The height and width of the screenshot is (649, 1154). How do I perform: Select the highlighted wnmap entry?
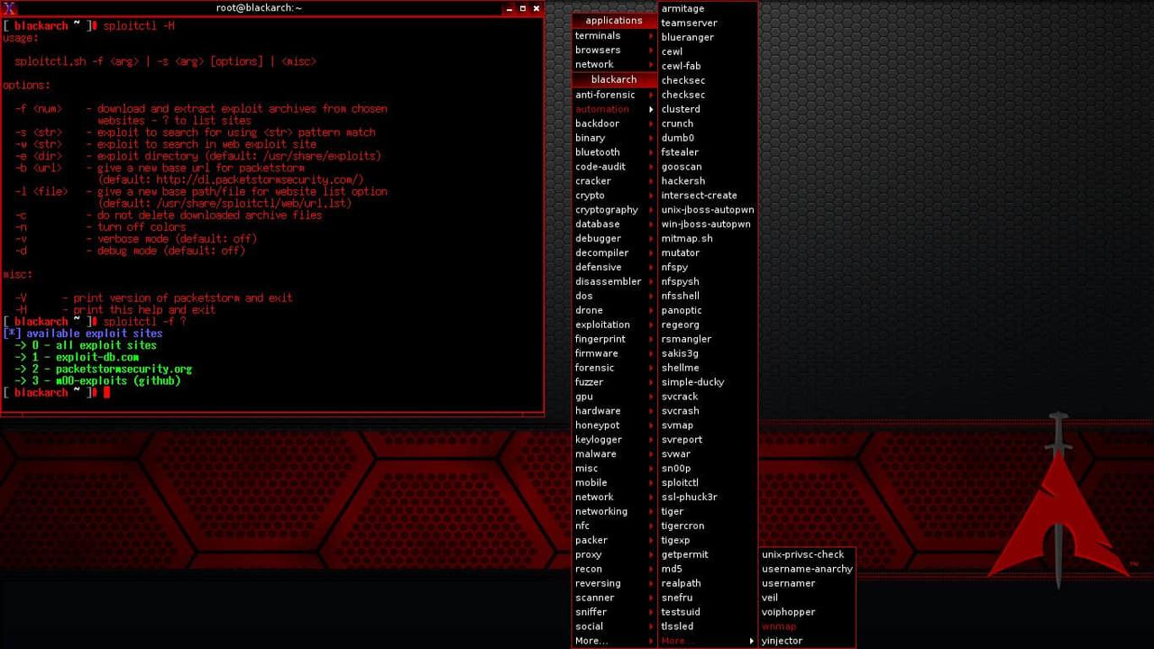pos(779,626)
